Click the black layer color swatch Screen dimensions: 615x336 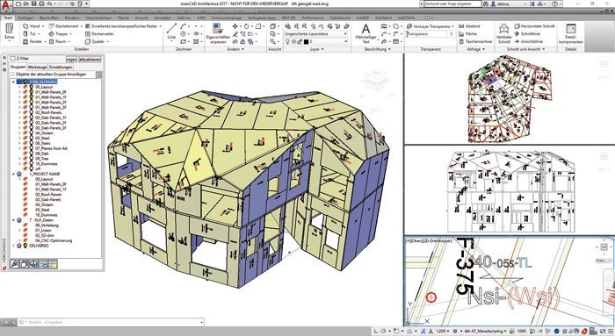(307, 41)
